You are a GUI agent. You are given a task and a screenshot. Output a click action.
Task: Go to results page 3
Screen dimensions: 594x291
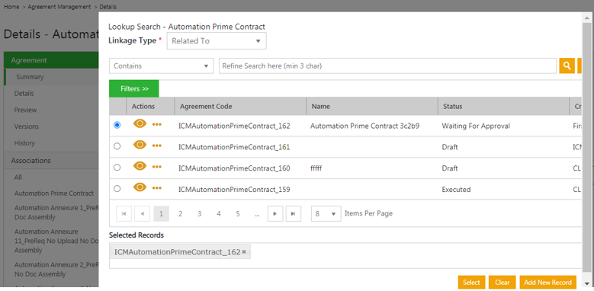point(199,214)
